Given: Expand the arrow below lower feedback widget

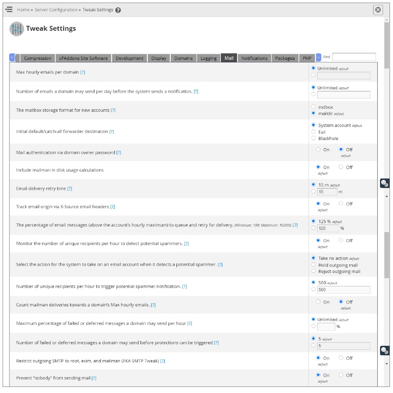Looking at the screenshot, I should tap(387, 364).
